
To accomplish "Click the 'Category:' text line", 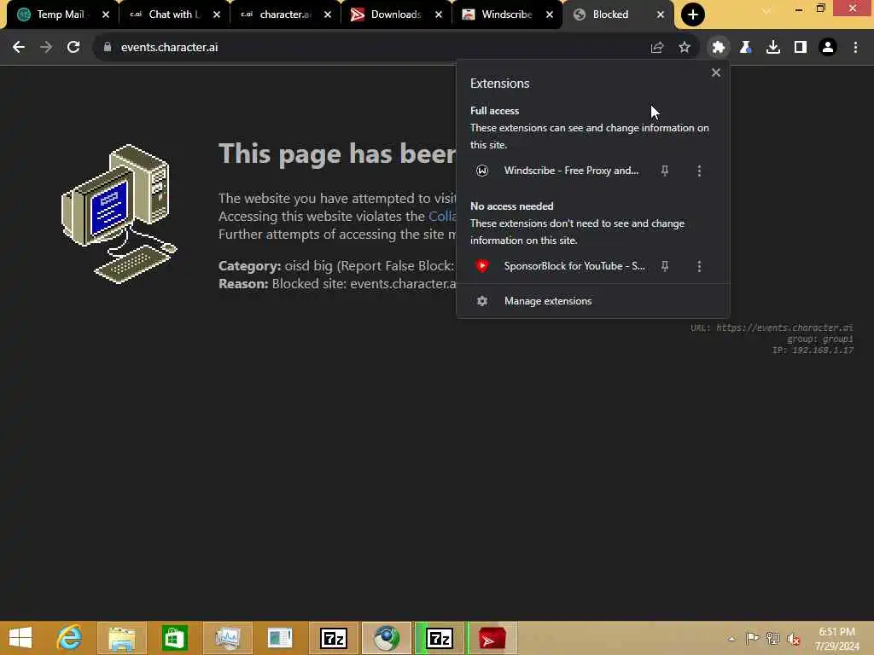I will pos(336,266).
